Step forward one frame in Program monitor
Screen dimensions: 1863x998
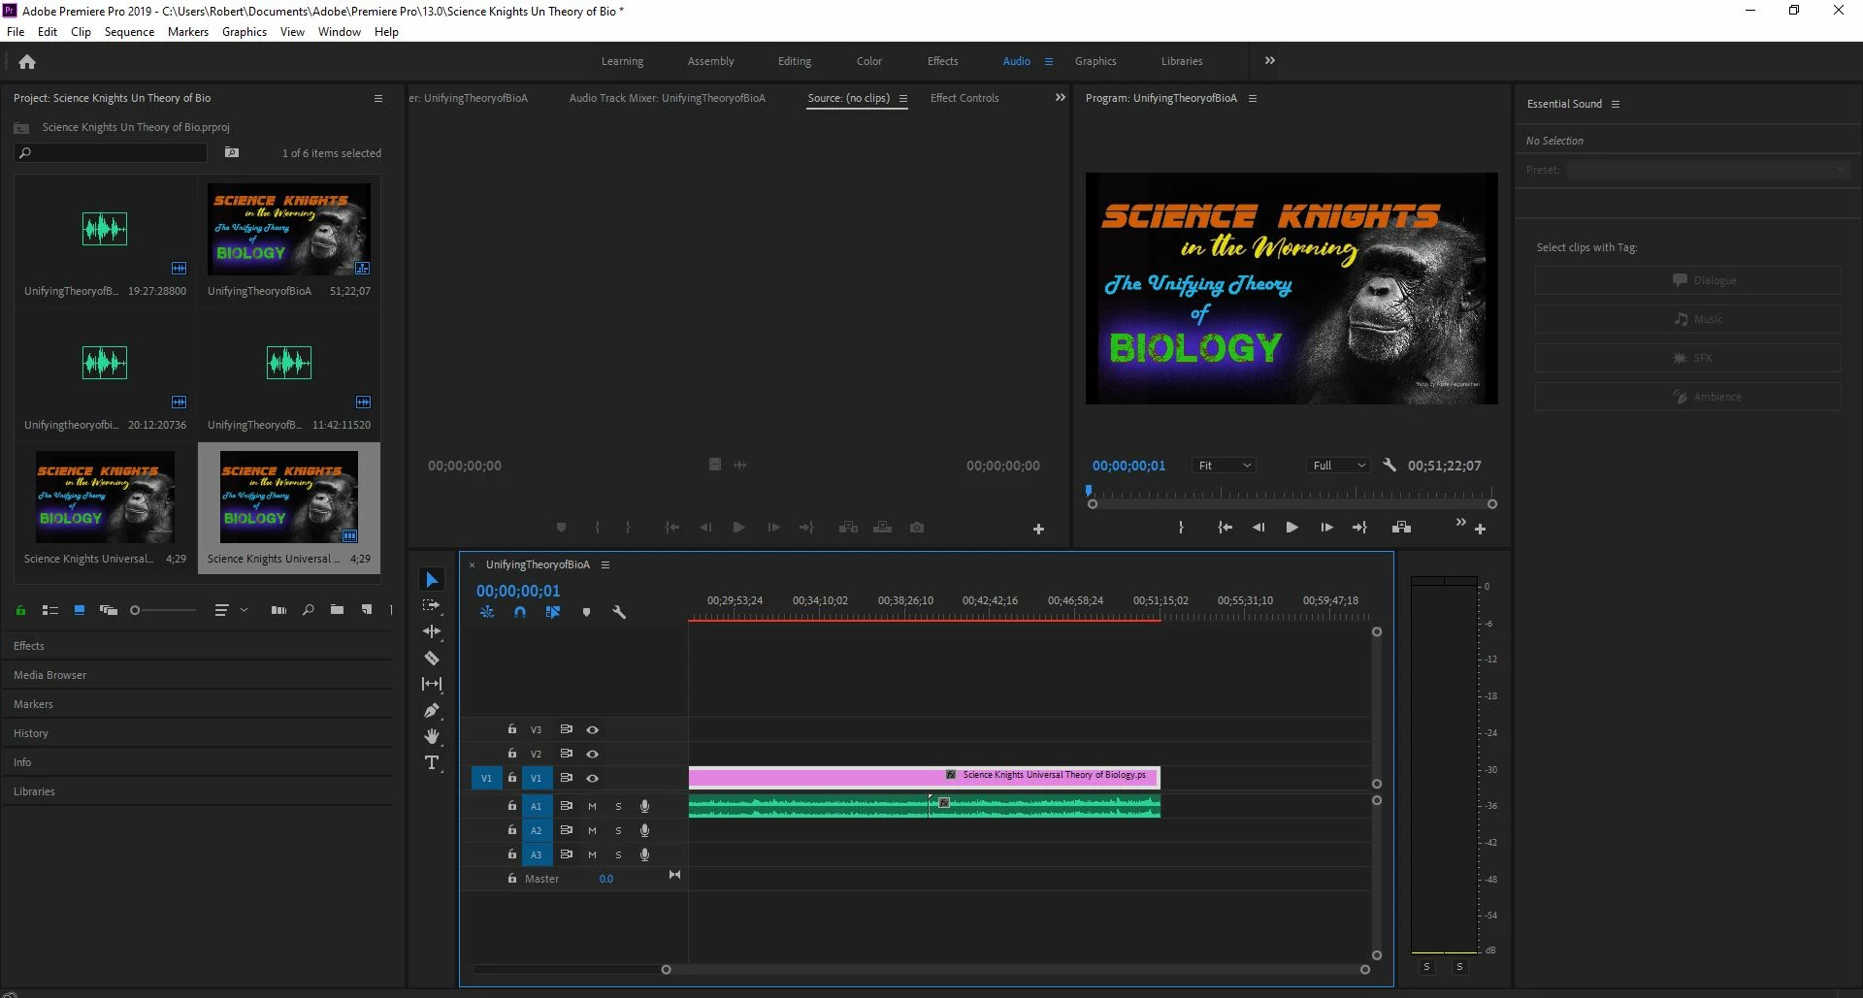[x=1326, y=528]
